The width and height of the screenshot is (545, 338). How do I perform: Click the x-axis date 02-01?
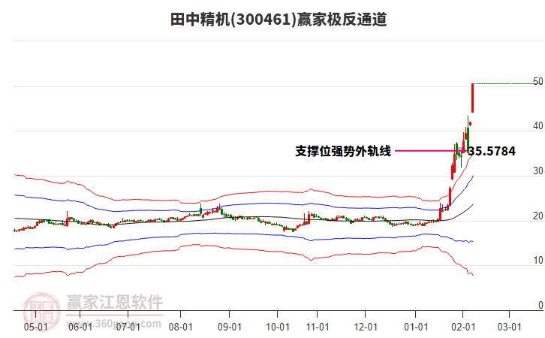(463, 327)
